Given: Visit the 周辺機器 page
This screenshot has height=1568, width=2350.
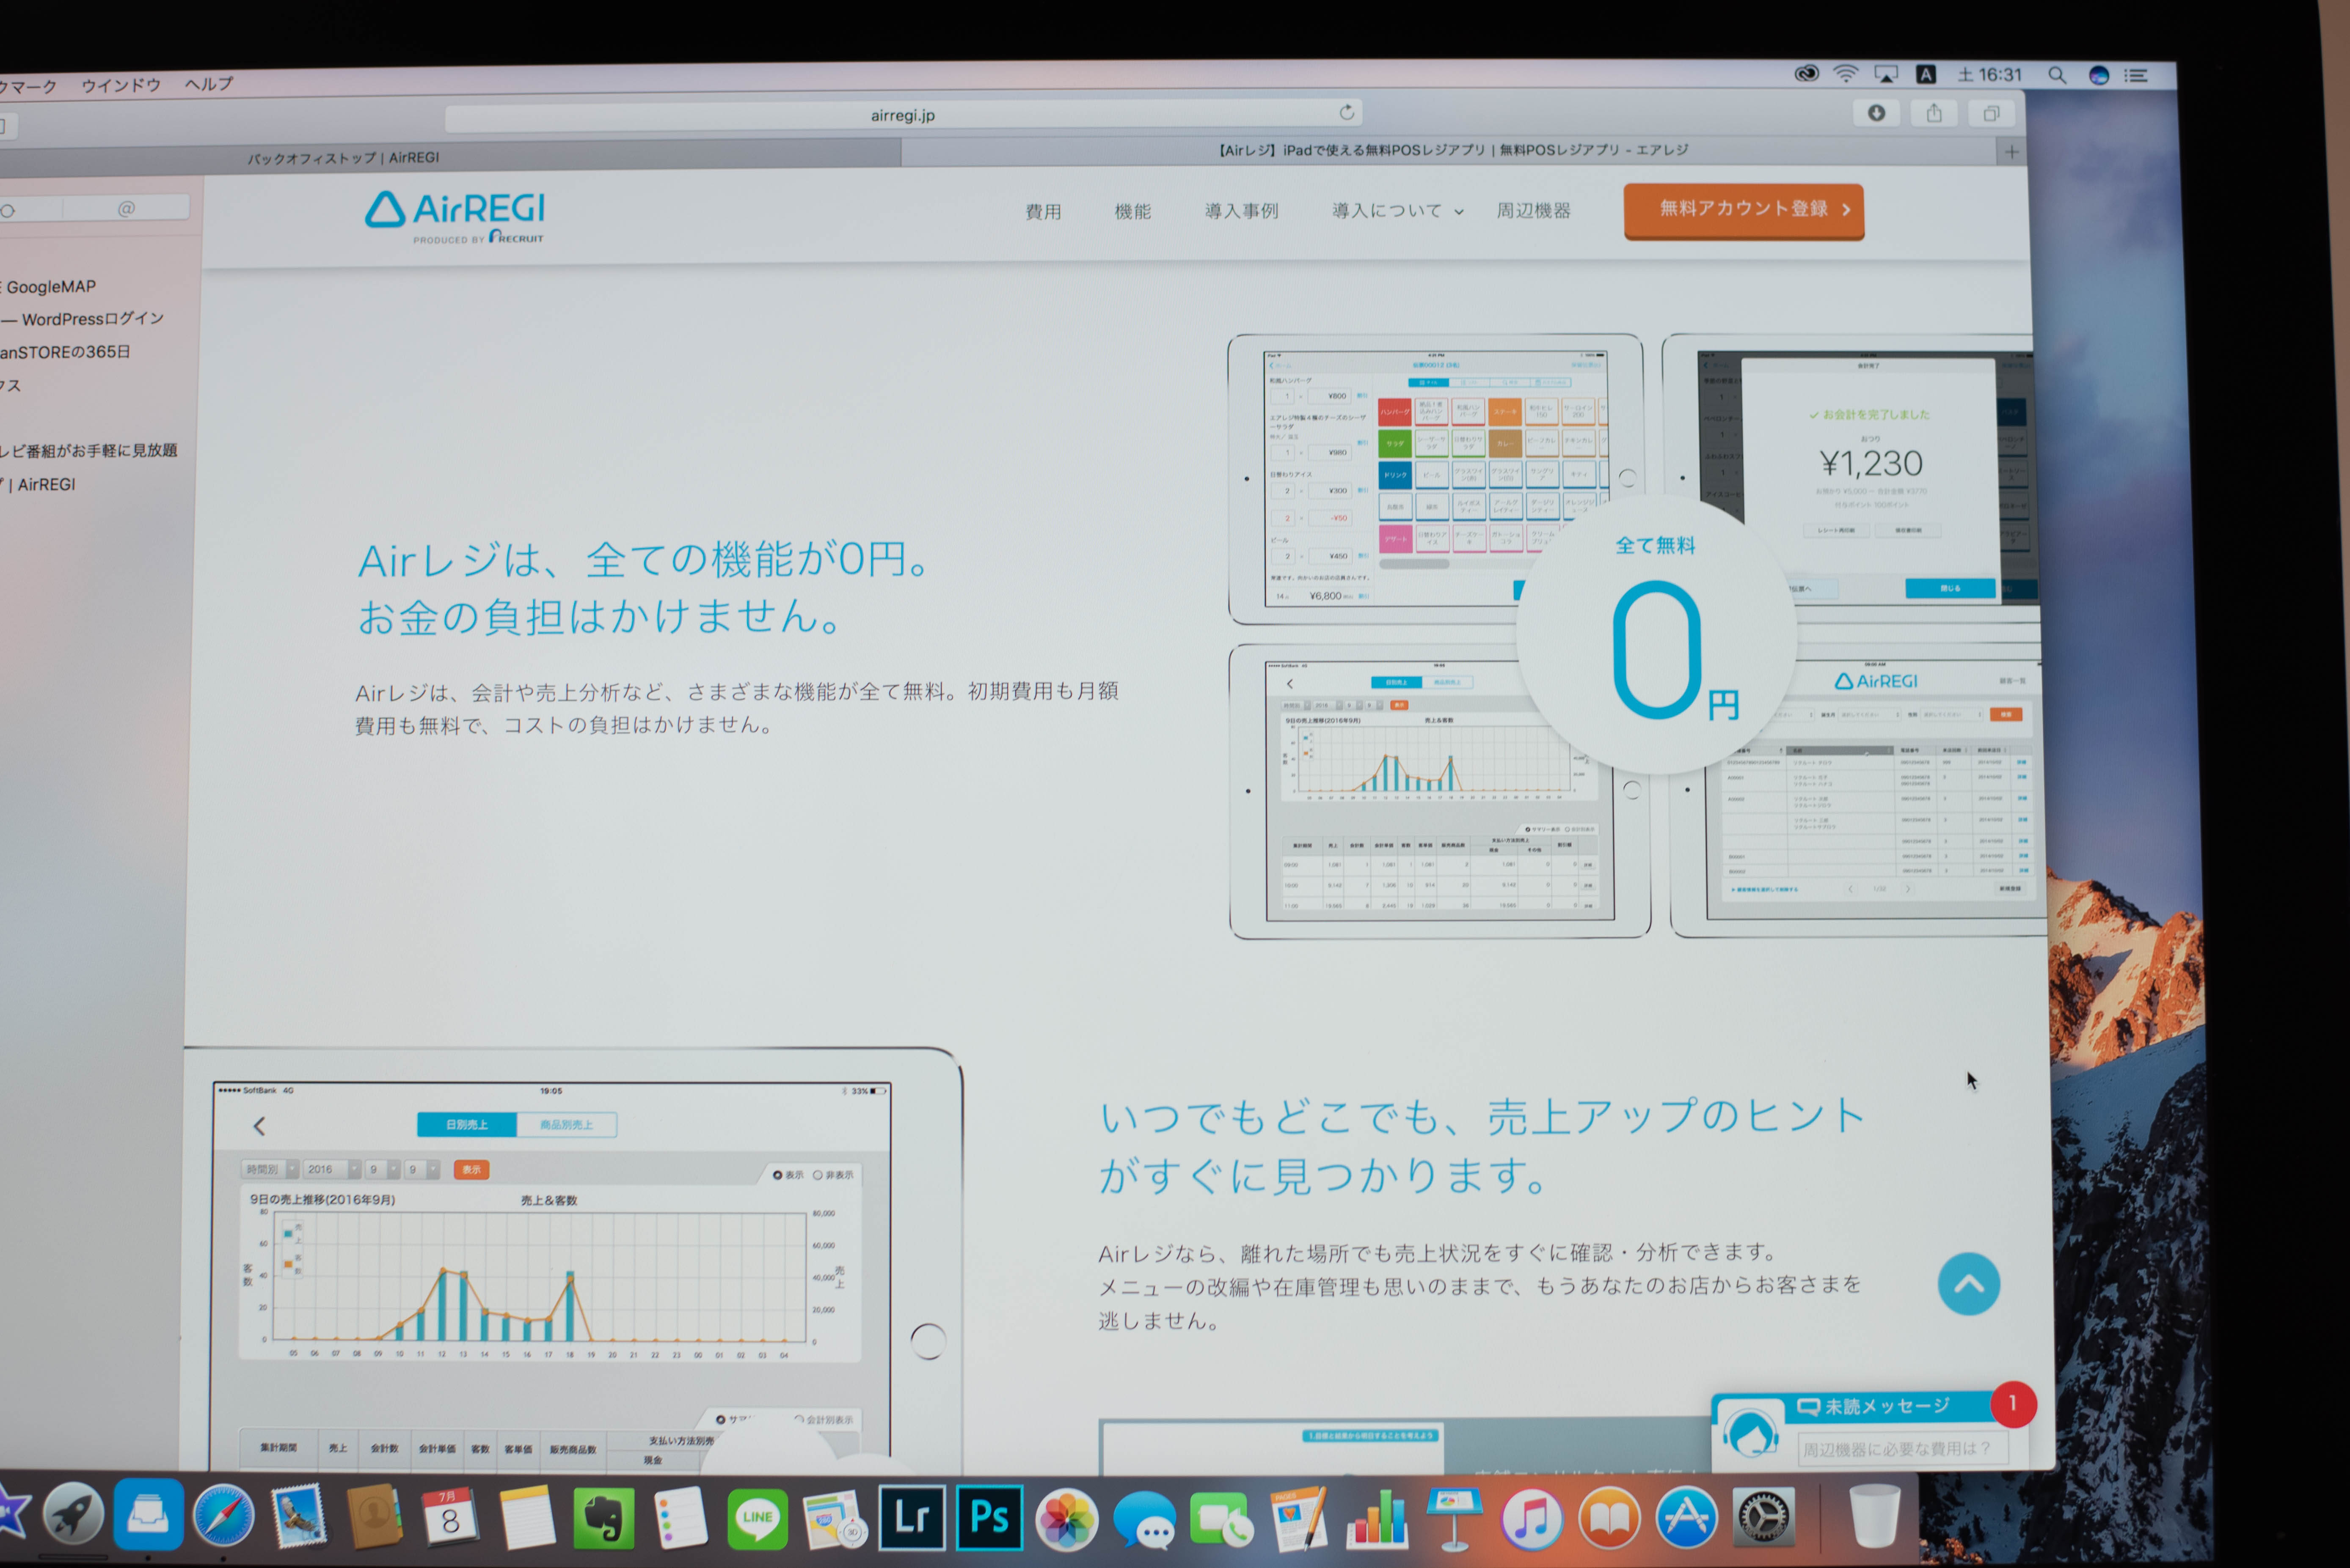Looking at the screenshot, I should pos(1533,211).
